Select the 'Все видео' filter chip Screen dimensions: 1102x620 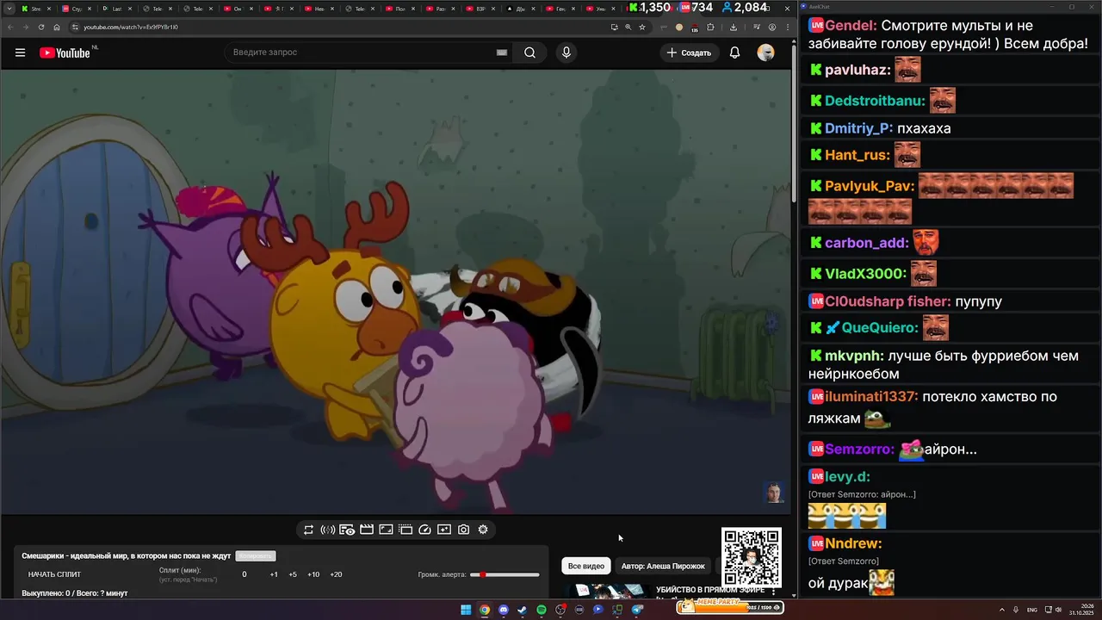coord(586,566)
